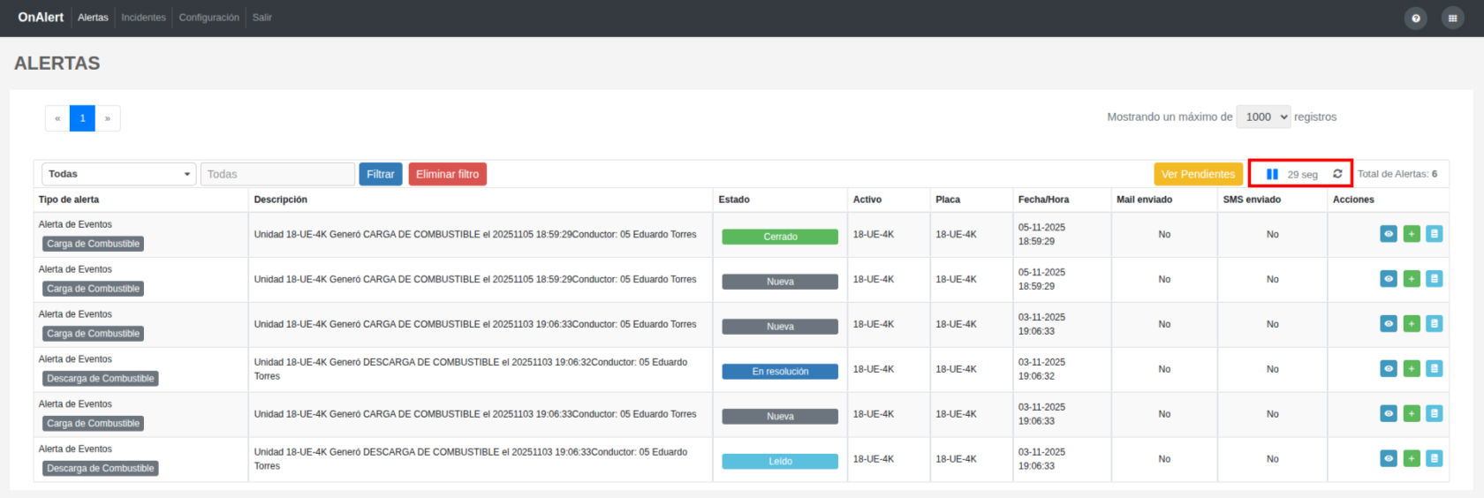Click green plus icon in En resolución row
Viewport: 1484px width, 498px height.
coord(1412,368)
